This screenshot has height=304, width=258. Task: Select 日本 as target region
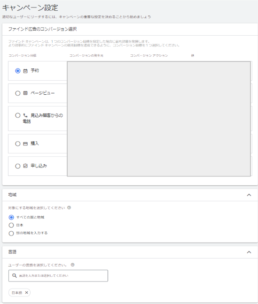pyautogui.click(x=11, y=225)
